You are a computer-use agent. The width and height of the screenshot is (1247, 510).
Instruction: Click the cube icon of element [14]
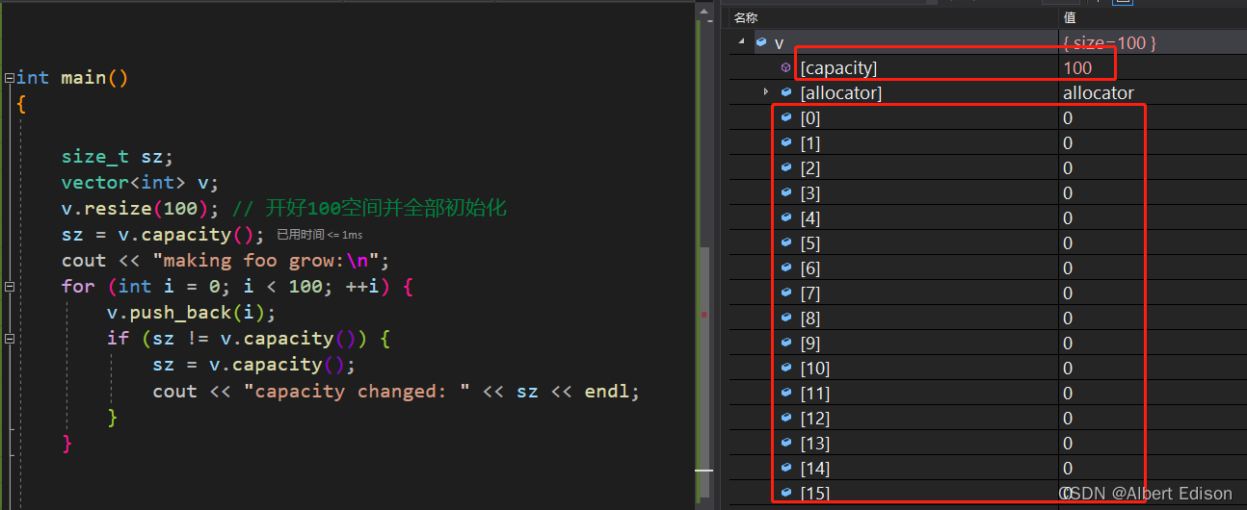pyautogui.click(x=785, y=468)
